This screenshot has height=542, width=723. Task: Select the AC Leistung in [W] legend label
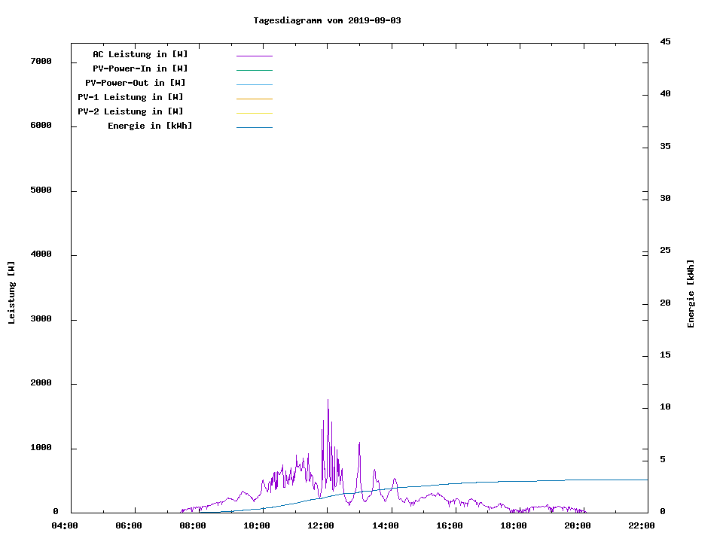point(140,54)
